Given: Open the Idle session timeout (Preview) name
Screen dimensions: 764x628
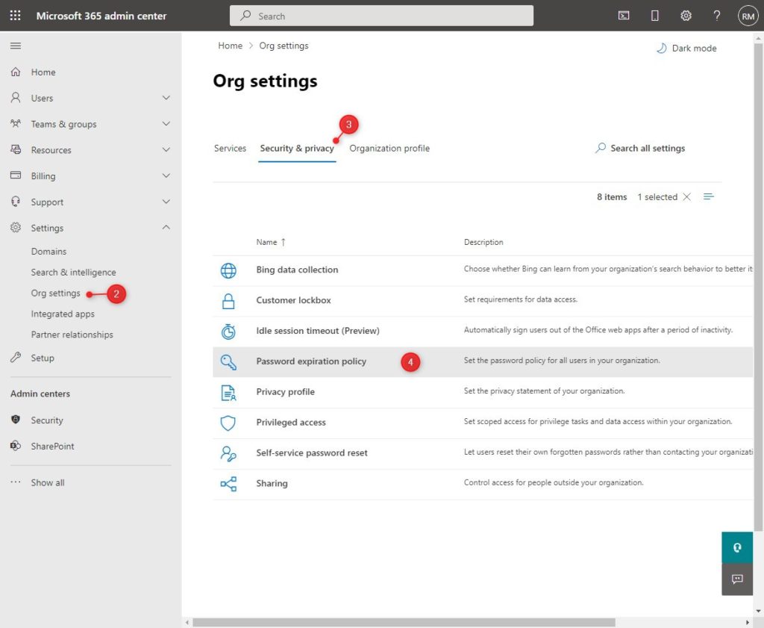Looking at the screenshot, I should point(318,331).
